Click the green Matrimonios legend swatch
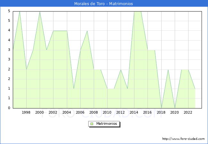Viewport: 208px width, 144px height. (x=92, y=124)
